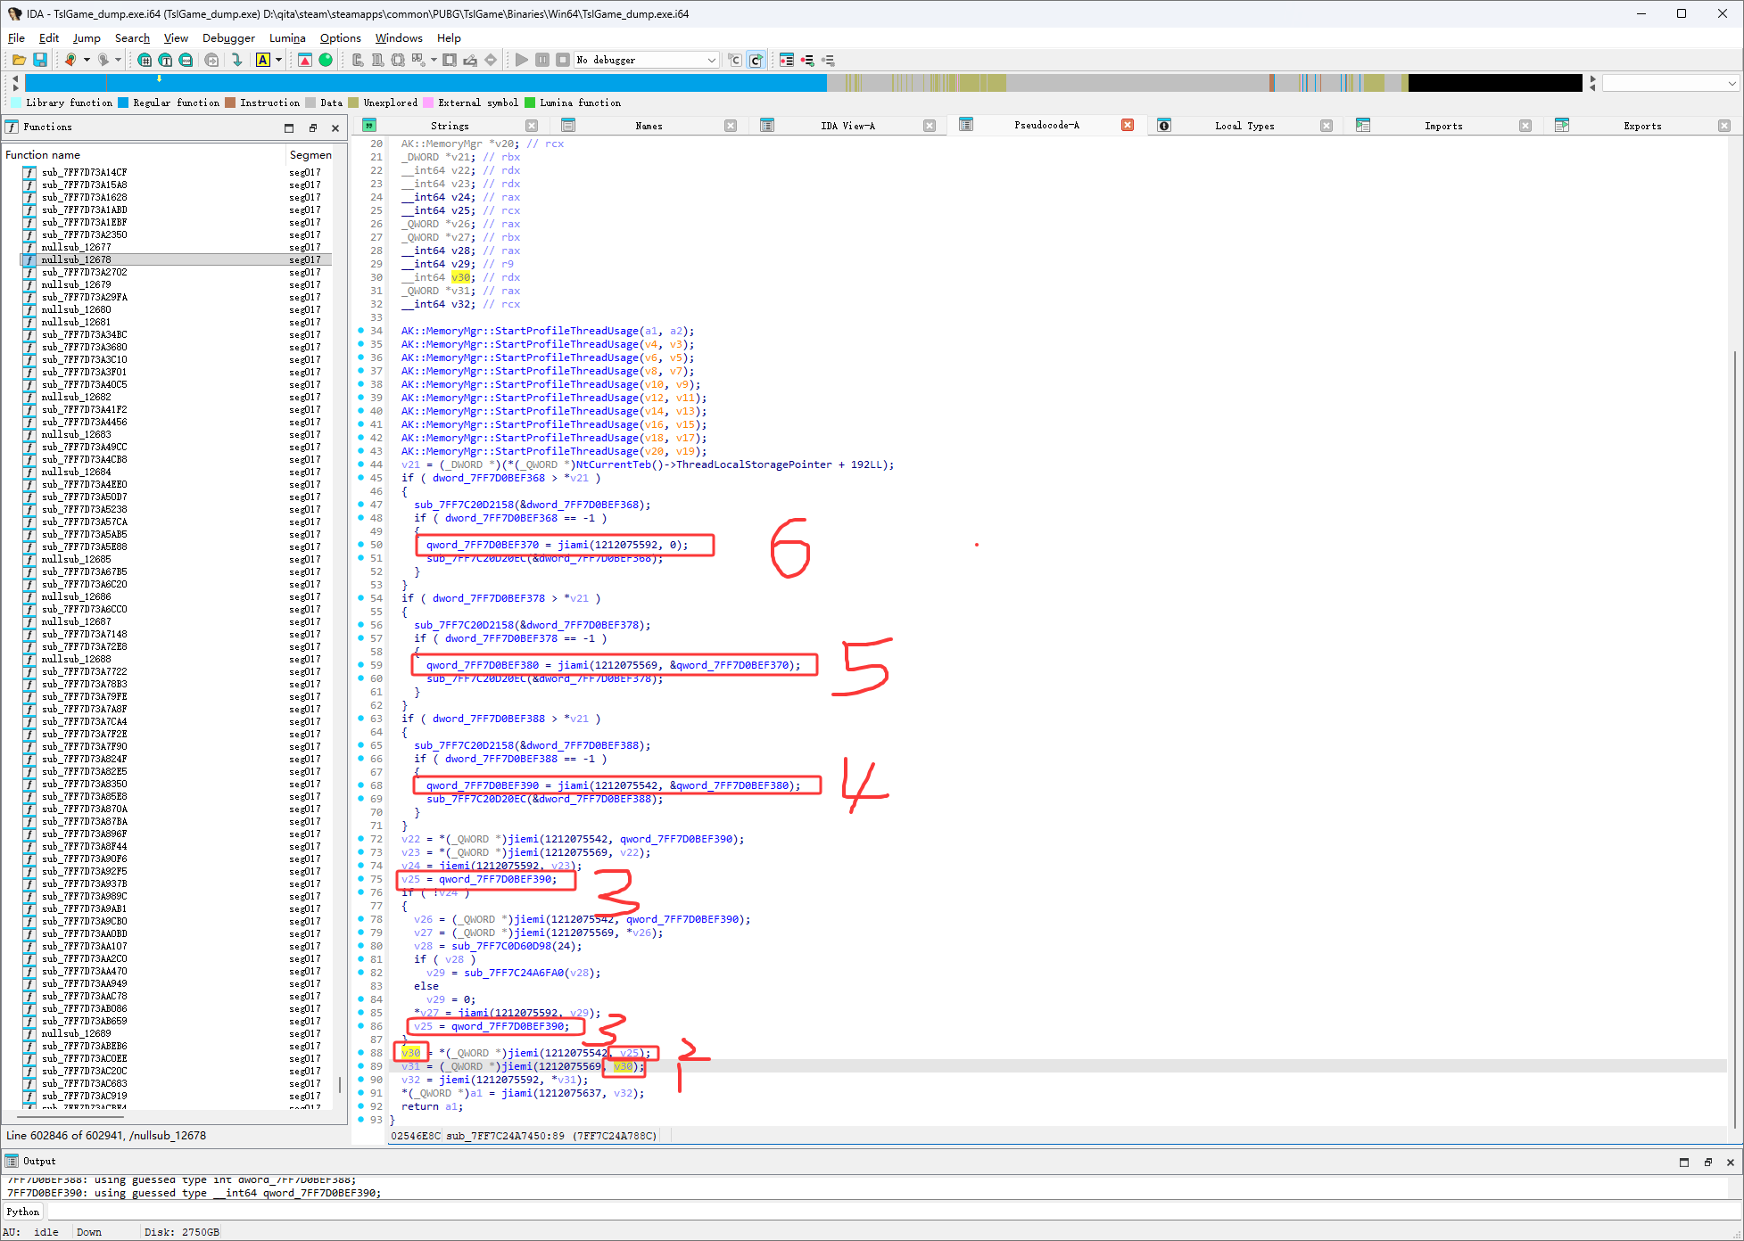Click the yellow 'A' text style icon
This screenshot has width=1744, height=1241.
click(x=262, y=60)
